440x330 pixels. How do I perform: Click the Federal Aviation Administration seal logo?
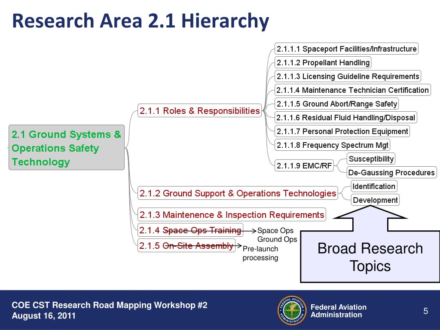pos(292,310)
